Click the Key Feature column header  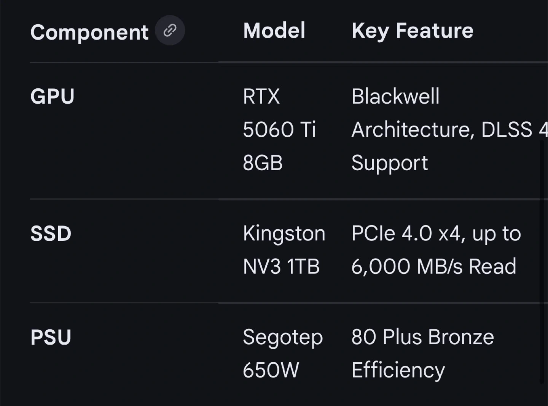click(x=412, y=30)
